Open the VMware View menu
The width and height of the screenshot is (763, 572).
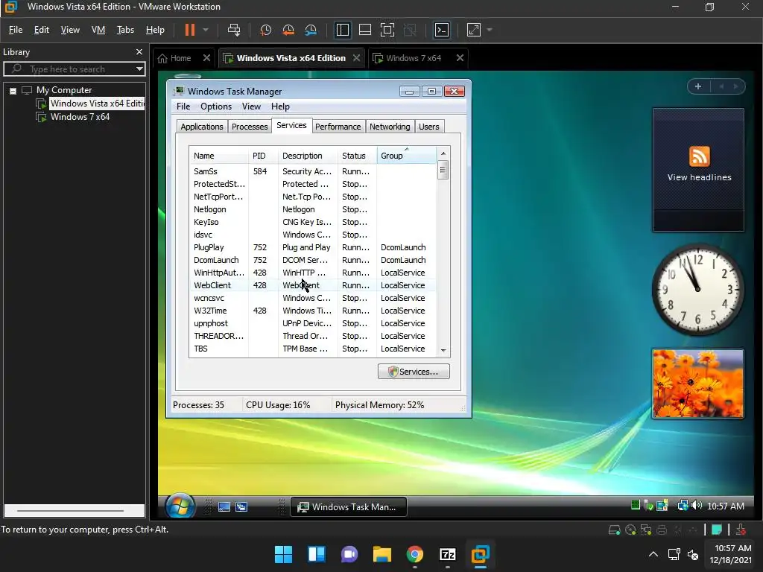coord(70,30)
